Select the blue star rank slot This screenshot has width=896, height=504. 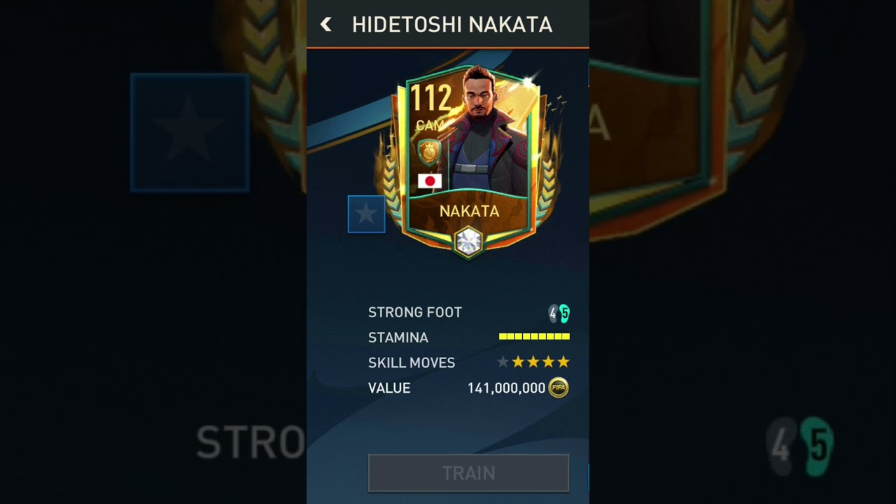click(x=366, y=214)
